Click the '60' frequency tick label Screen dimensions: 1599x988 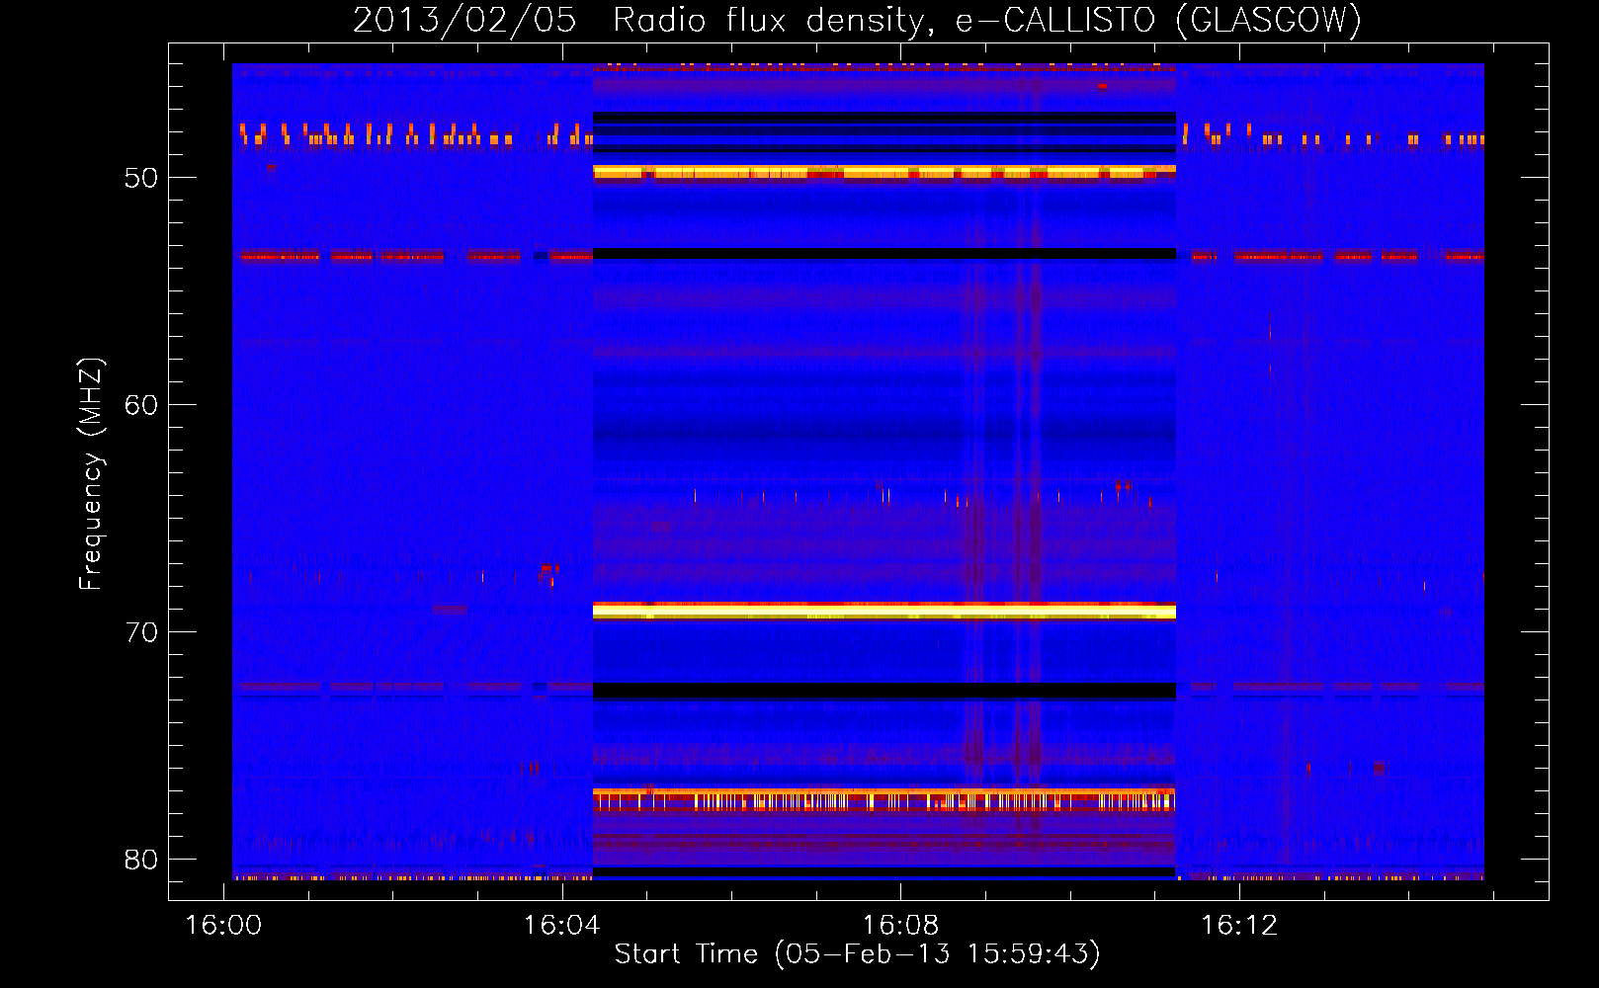(141, 405)
